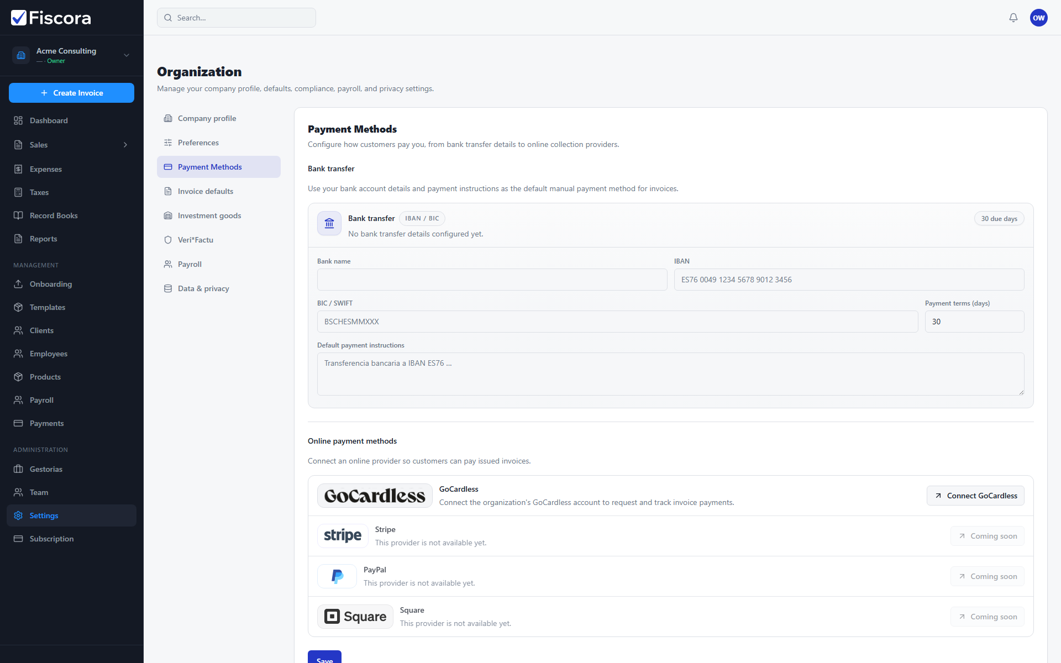Open the Taxes section
This screenshot has height=663, width=1061.
71,192
